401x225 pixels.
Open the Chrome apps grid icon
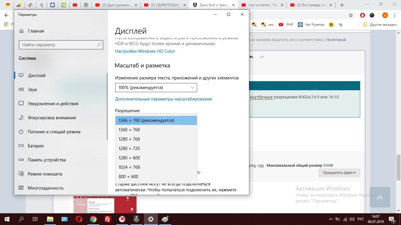tap(6, 25)
